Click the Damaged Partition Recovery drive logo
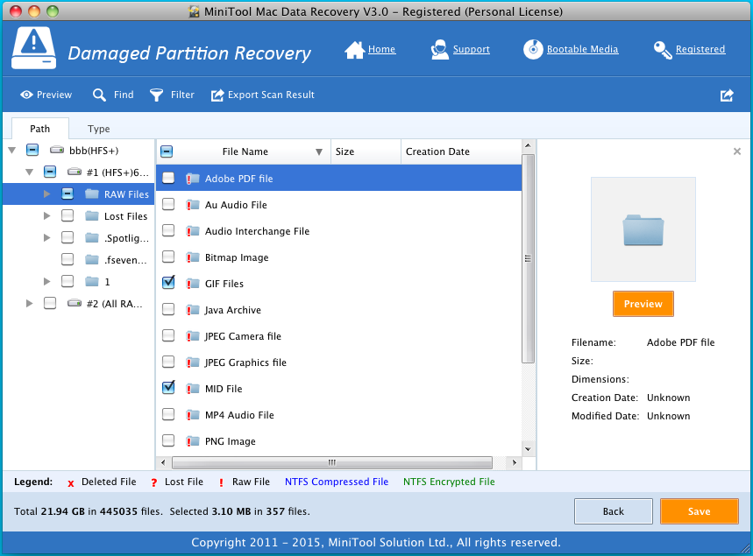753x556 pixels. [x=33, y=48]
